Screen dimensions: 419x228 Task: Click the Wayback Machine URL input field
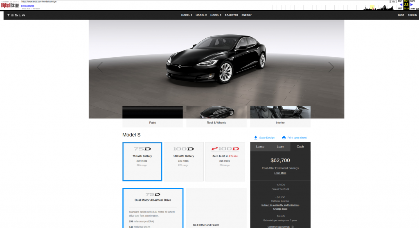pos(205,2)
